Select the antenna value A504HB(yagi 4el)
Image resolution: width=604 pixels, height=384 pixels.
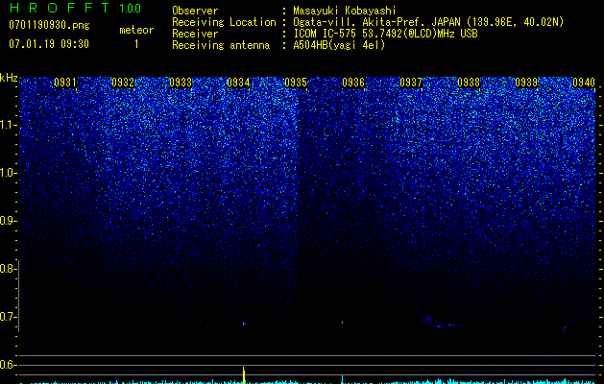[x=339, y=45]
